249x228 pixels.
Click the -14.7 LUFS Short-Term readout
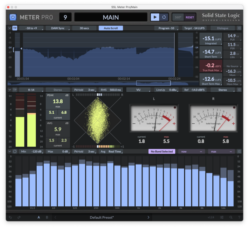[211, 52]
